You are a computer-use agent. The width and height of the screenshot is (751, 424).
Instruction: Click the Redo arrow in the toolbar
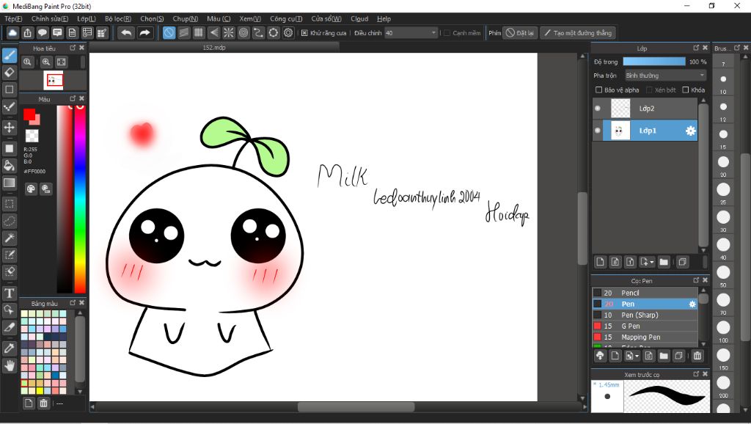click(144, 32)
